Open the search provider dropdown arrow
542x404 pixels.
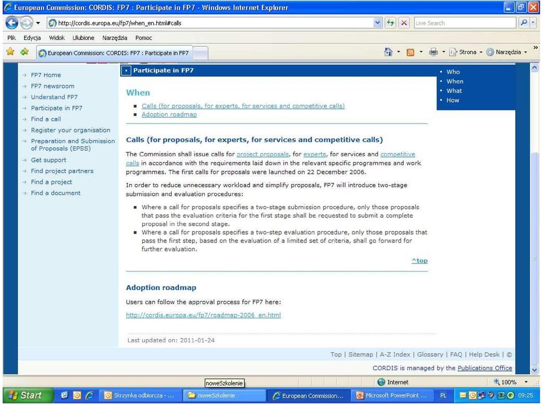tap(533, 23)
